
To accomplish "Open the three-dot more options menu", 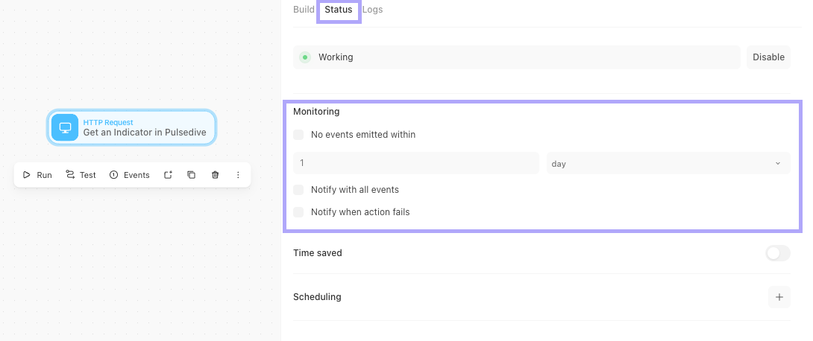I will (x=238, y=175).
